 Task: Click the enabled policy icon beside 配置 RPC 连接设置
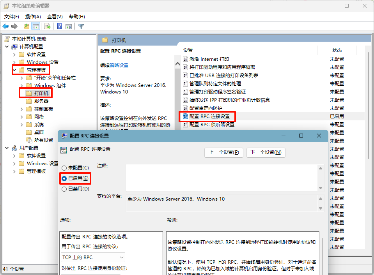point(185,116)
